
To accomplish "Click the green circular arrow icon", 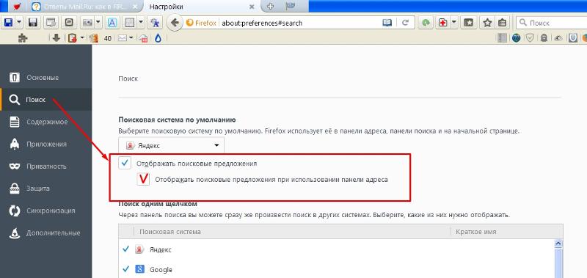I will (426, 23).
